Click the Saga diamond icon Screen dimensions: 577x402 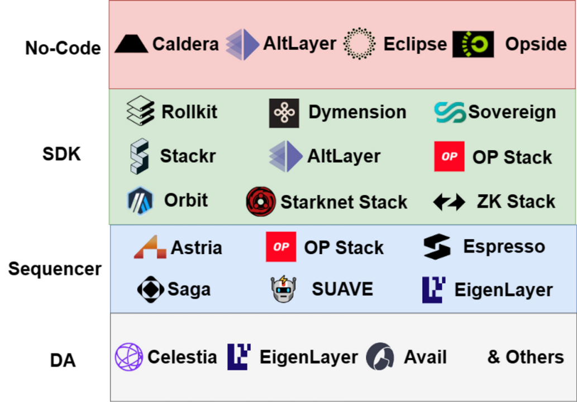tap(150, 289)
